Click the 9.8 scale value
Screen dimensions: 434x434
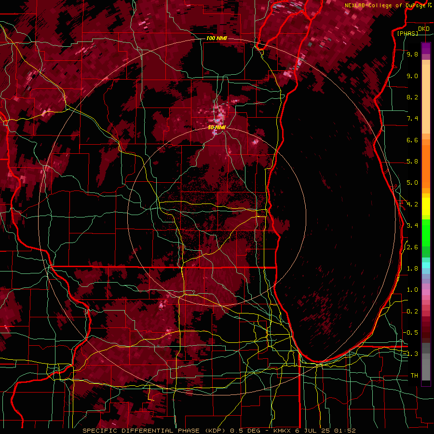[412, 54]
